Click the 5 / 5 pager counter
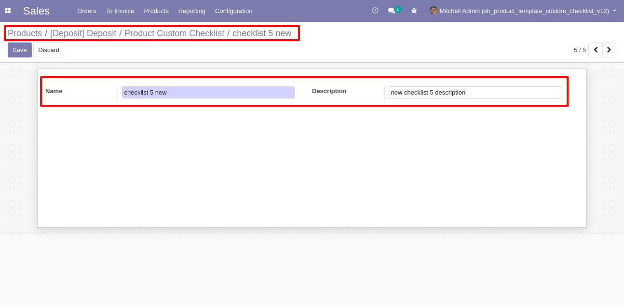 coord(580,50)
